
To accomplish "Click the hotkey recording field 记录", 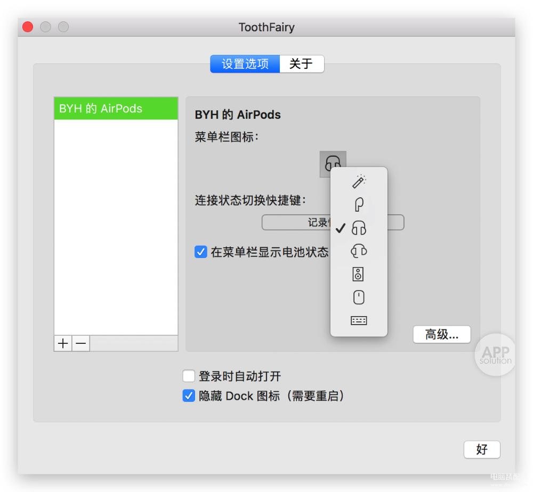I will [x=333, y=222].
